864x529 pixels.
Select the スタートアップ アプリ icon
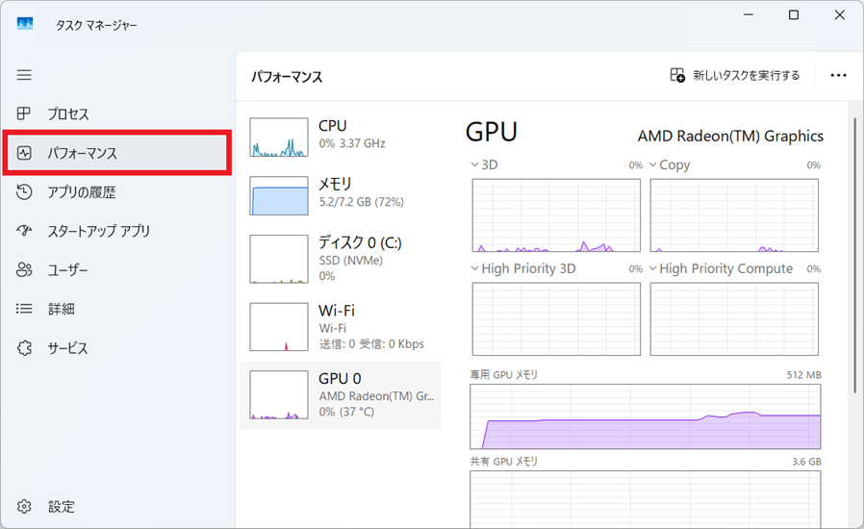click(x=25, y=231)
